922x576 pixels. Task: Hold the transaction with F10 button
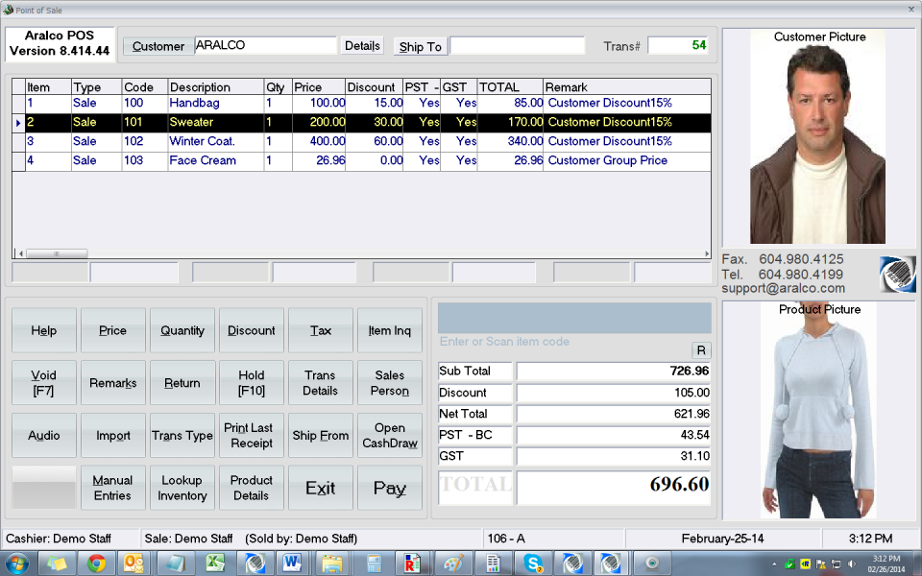[x=252, y=382]
